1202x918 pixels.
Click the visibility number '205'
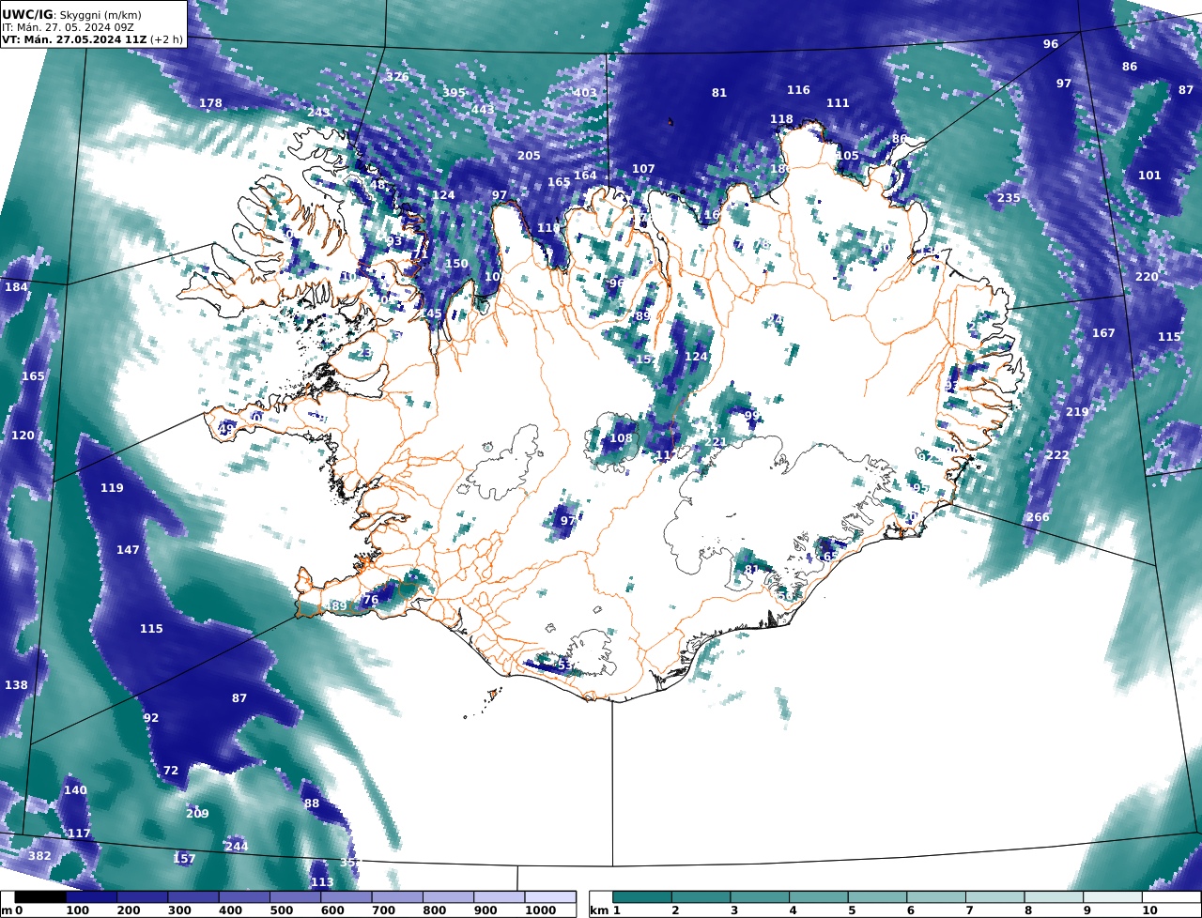click(529, 155)
